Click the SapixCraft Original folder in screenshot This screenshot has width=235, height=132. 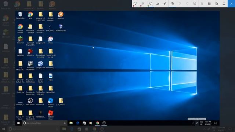[30, 41]
